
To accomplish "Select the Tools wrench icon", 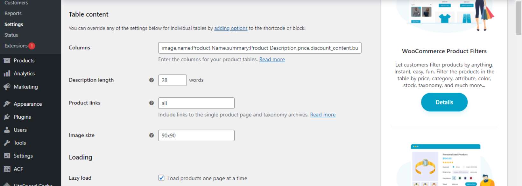I will 8,143.
